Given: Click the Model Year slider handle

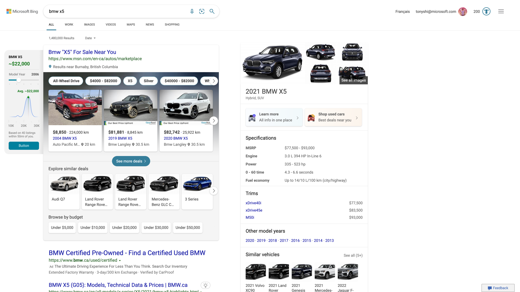Looking at the screenshot, I should point(19,80).
